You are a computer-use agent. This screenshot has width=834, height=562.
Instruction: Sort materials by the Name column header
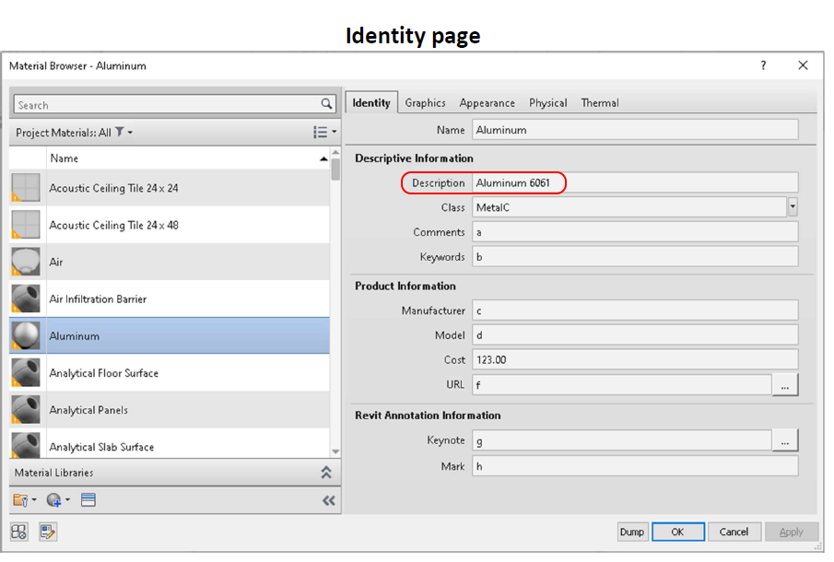tap(188, 158)
